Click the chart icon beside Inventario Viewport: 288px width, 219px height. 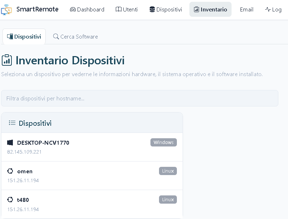(197, 9)
